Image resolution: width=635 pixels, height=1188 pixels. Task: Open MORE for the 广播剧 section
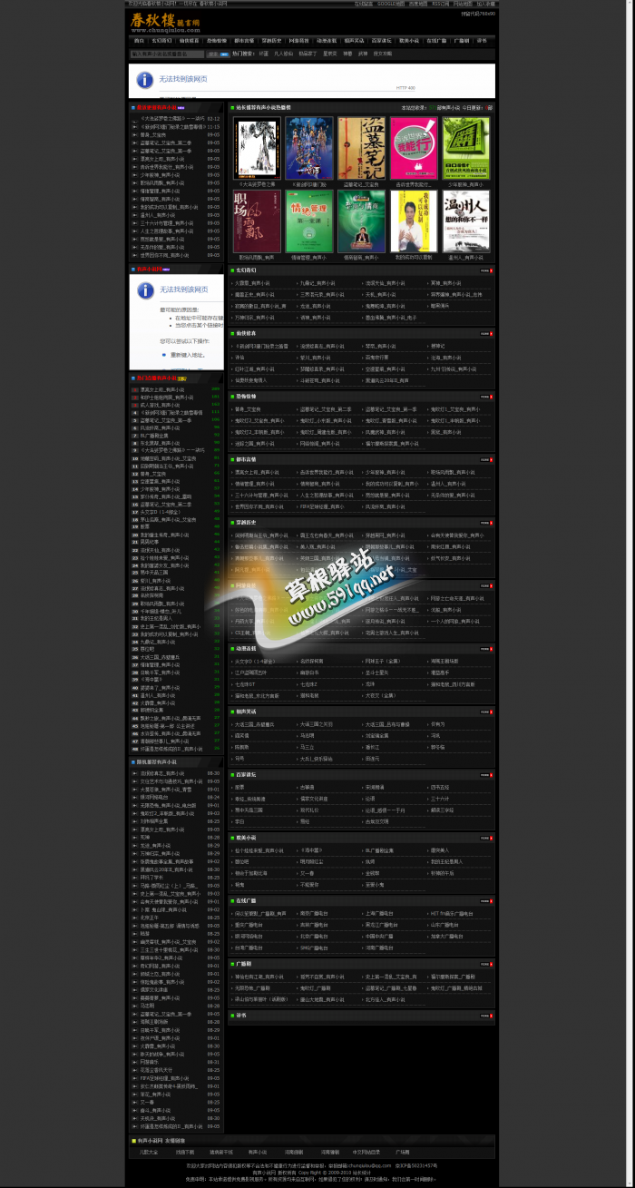(x=485, y=963)
